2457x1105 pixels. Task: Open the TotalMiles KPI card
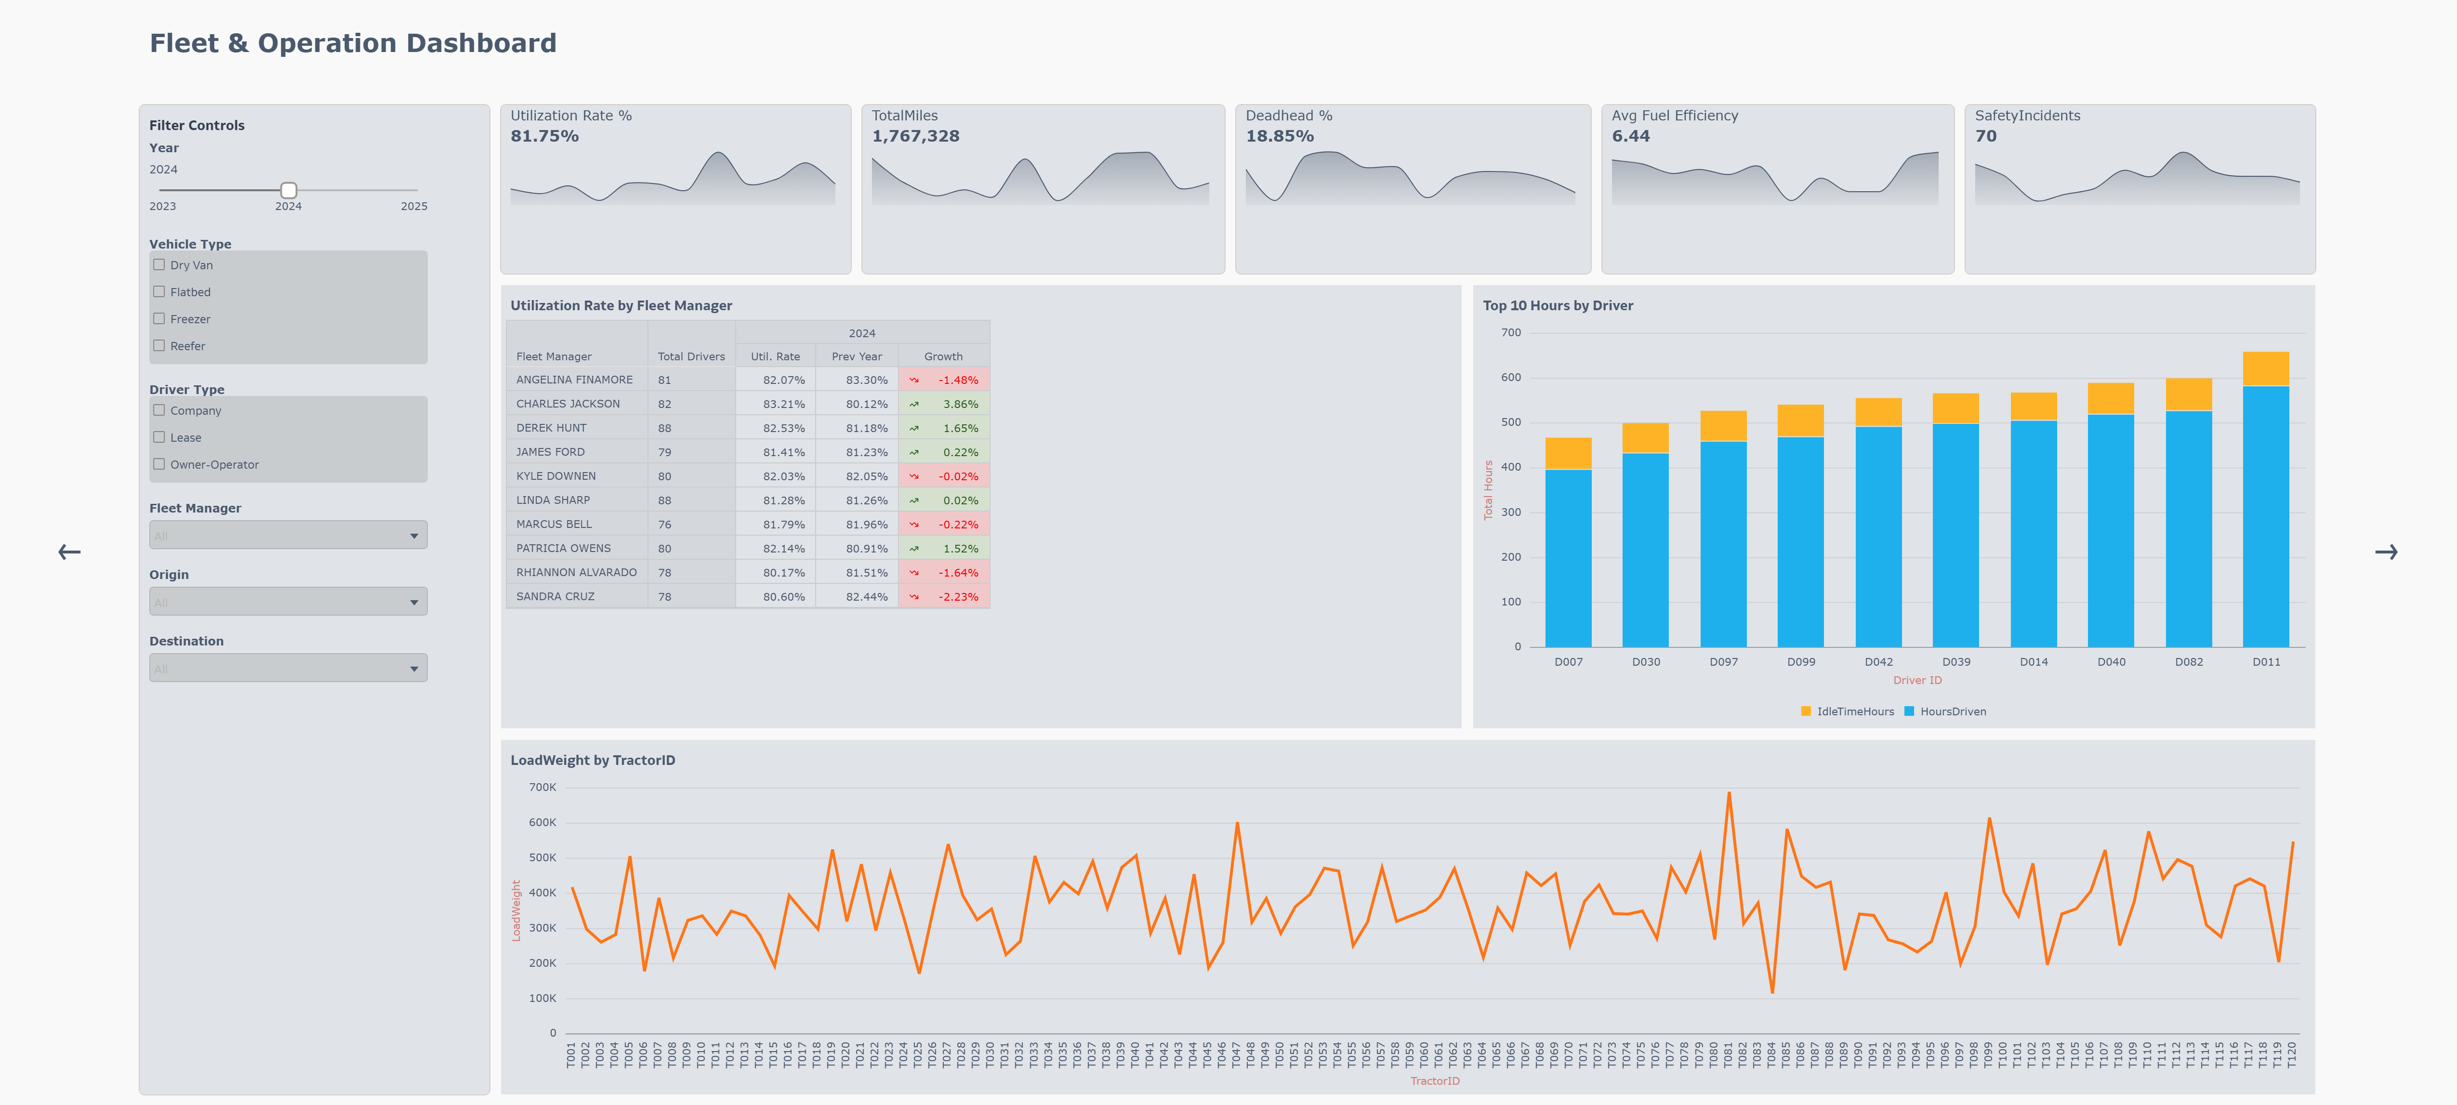point(1043,189)
